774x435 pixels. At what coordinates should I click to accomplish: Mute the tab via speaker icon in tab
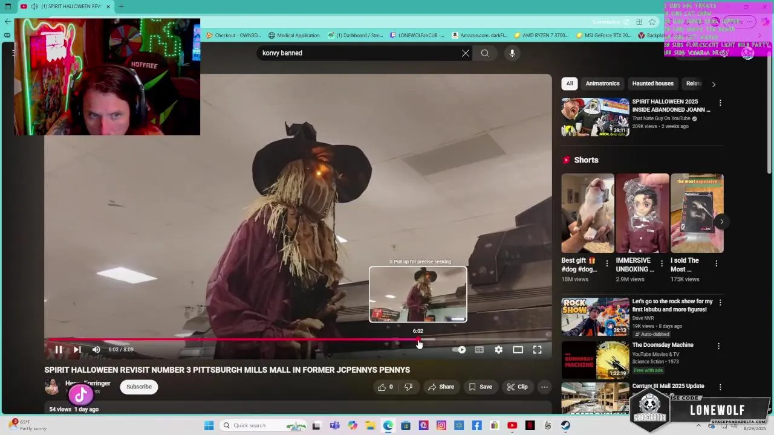click(x=34, y=6)
